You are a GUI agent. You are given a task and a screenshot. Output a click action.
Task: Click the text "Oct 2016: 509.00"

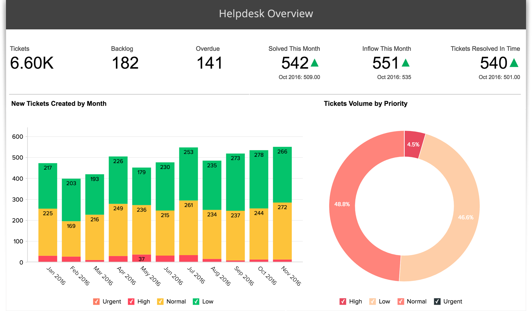tap(299, 77)
